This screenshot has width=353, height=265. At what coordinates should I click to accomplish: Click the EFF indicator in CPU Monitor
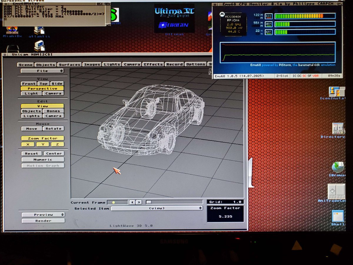coord(269,32)
